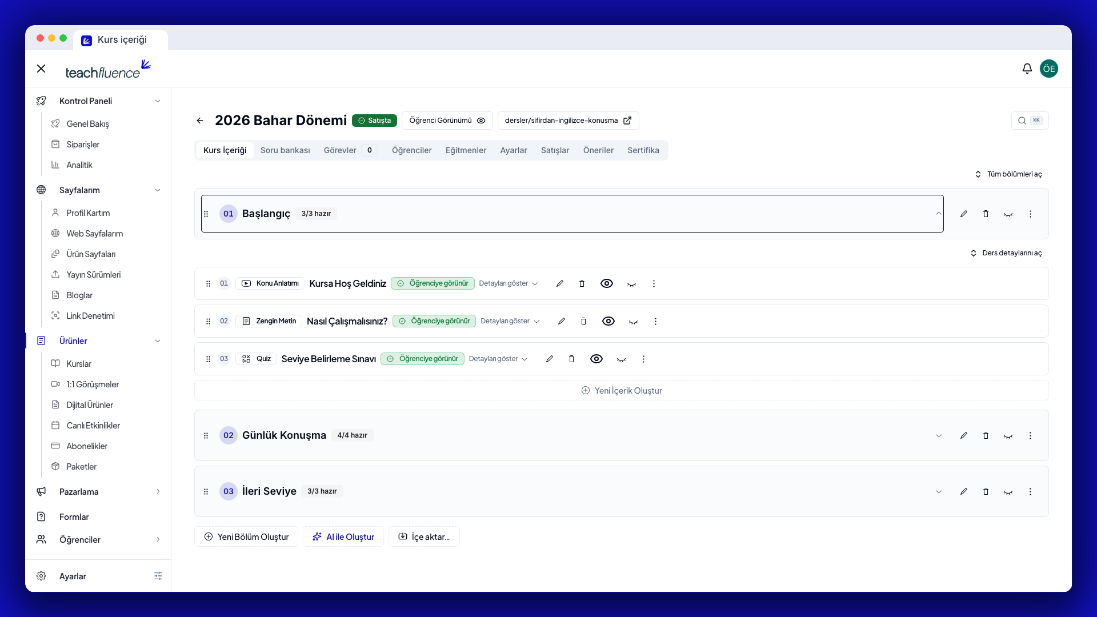1097x617 pixels.
Task: Toggle eye visibility for Nasıl Çalışmalısınız?
Action: pos(608,321)
